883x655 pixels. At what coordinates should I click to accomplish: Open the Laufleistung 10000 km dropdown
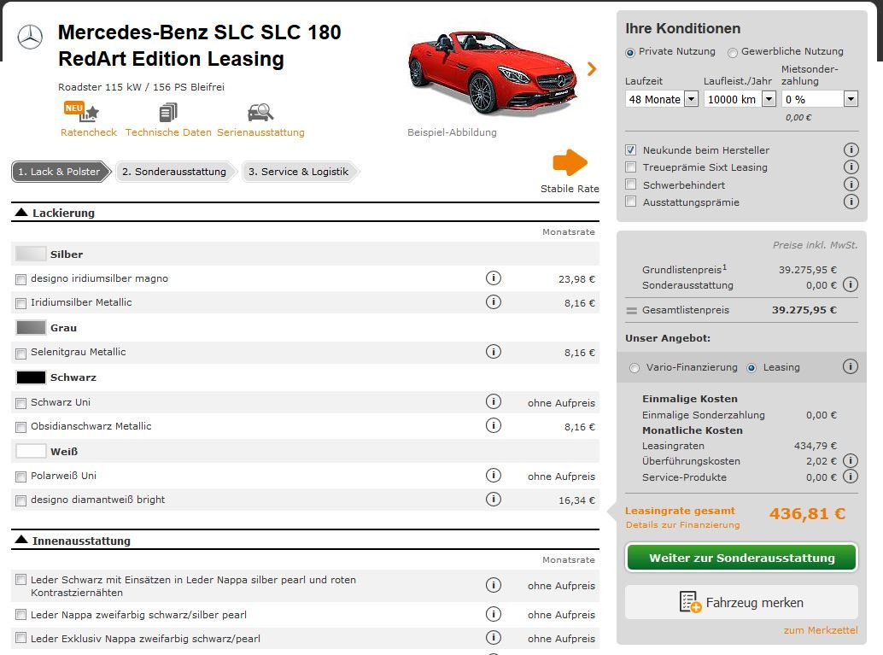[740, 99]
